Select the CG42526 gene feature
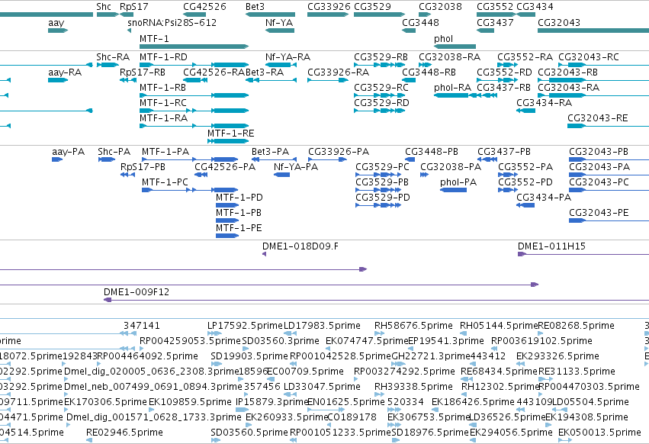 point(194,14)
